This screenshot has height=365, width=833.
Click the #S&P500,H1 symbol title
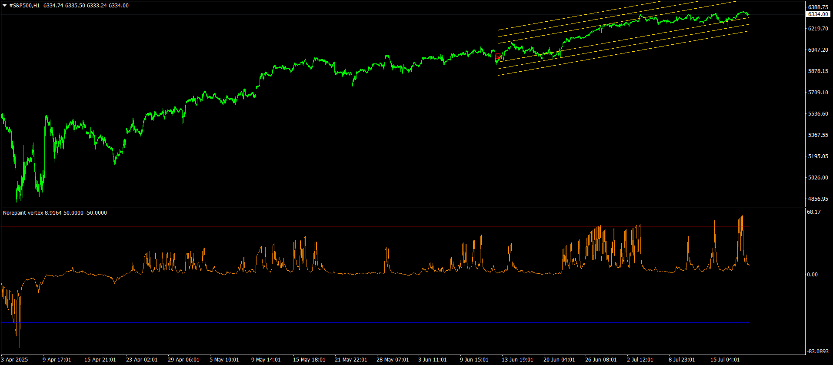[24, 6]
